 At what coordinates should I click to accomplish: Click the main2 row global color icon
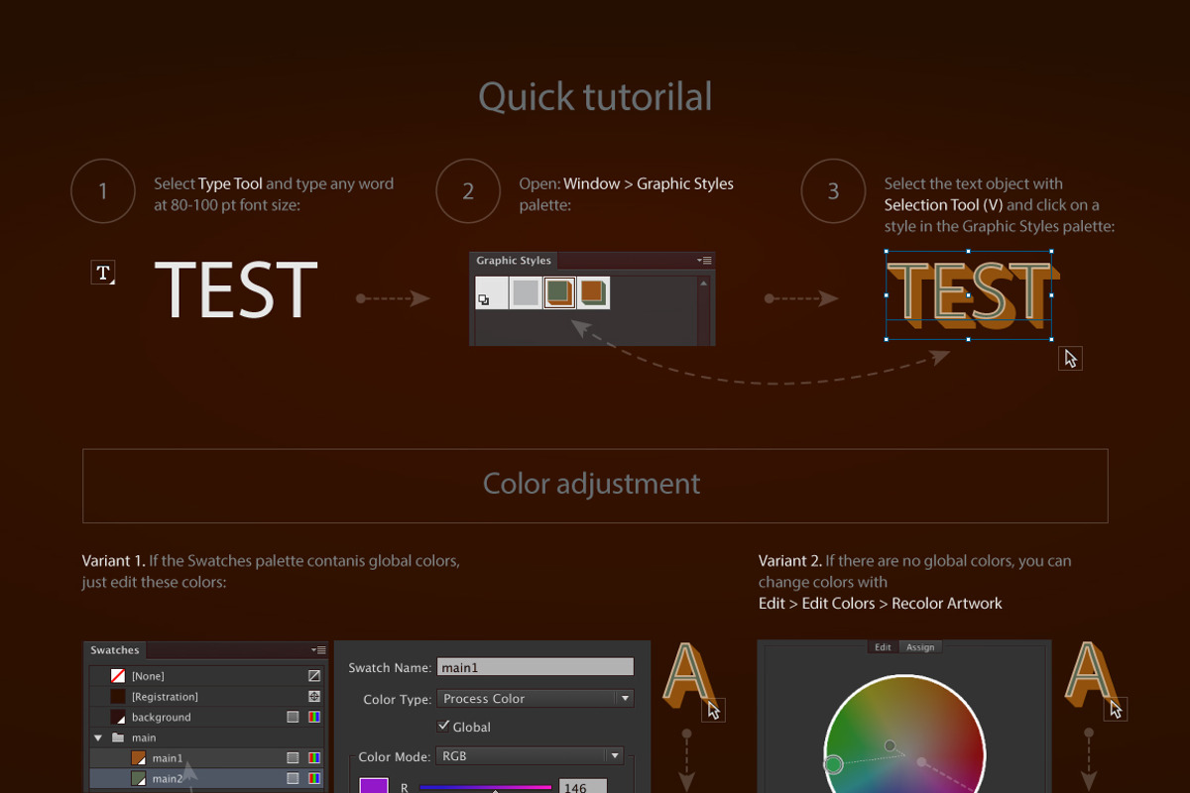tap(293, 779)
